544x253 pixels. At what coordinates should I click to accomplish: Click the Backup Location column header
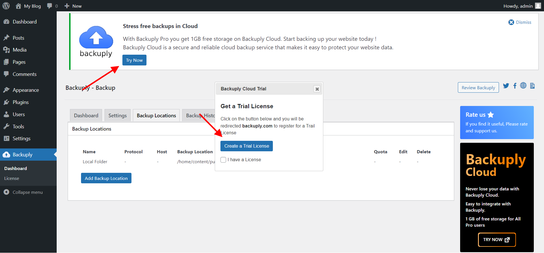pos(195,152)
